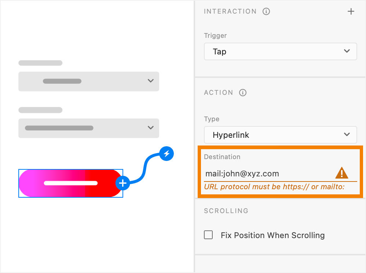Click the info icon beside ACTION
Viewport: 366px width, 273px height.
[x=243, y=93]
